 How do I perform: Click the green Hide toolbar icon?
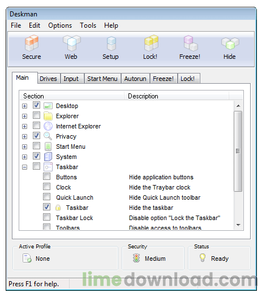coord(230,44)
